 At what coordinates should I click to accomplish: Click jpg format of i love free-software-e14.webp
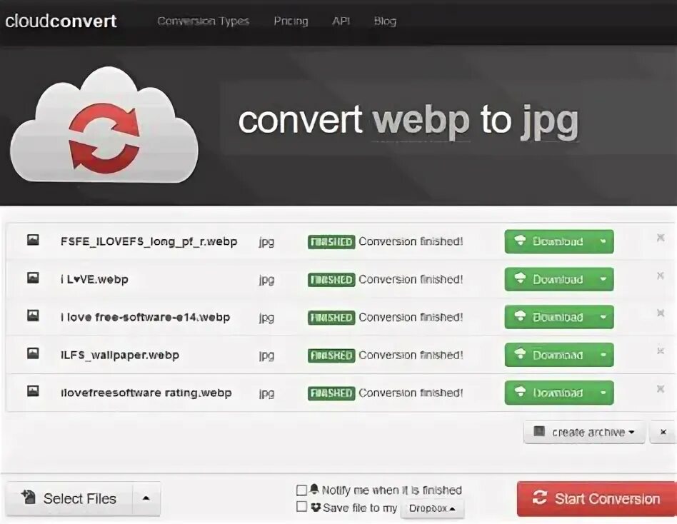(x=266, y=318)
